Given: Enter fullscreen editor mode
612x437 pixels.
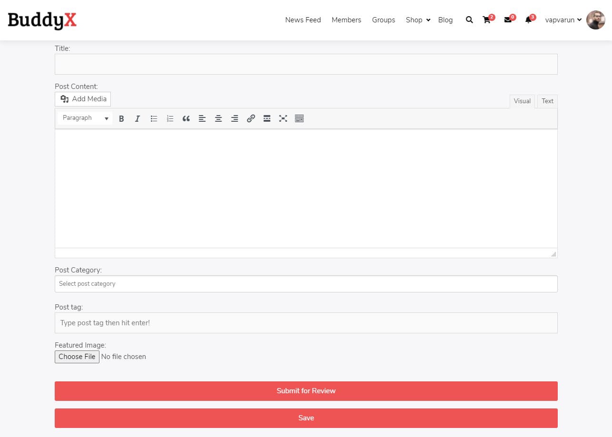Looking at the screenshot, I should point(283,118).
